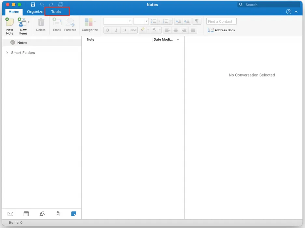Increase indent
This screenshot has width=305, height=228.
tap(187, 21)
